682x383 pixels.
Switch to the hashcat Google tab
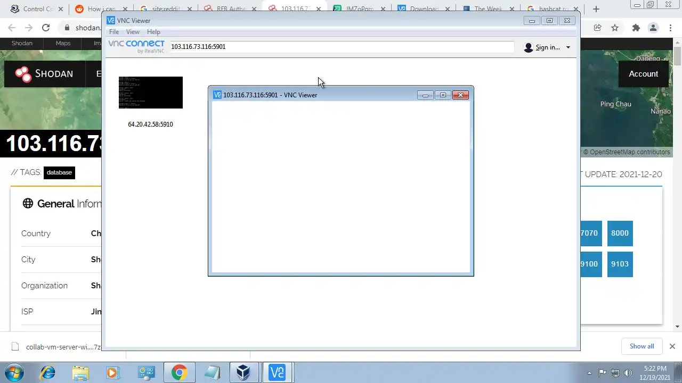click(552, 9)
